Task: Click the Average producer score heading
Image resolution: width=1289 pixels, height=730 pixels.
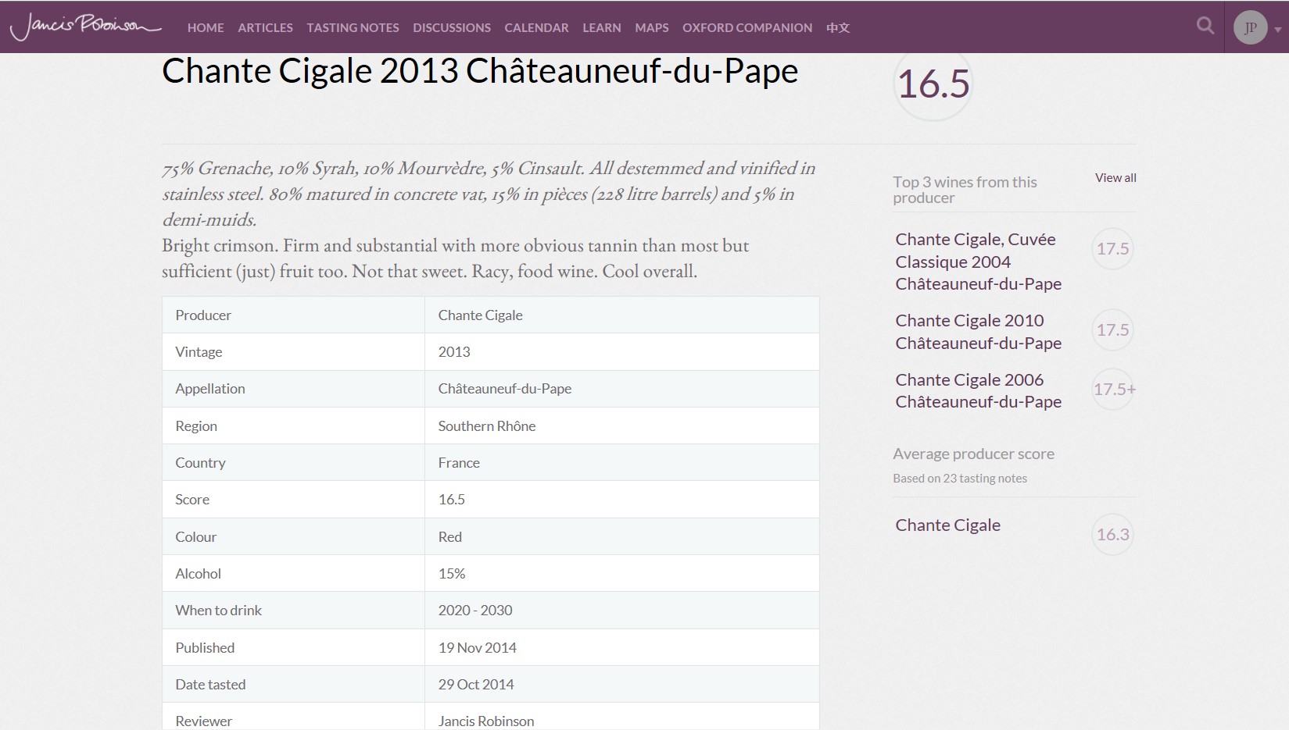Action: pos(973,454)
